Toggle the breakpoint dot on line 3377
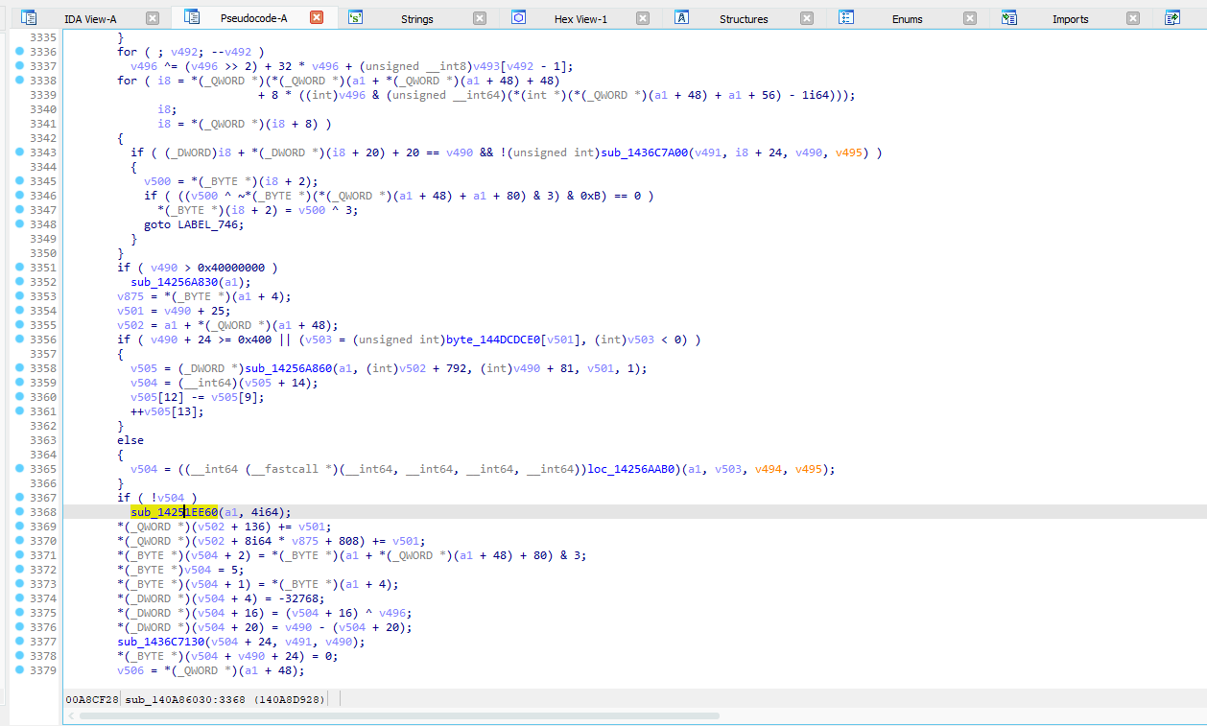1207x726 pixels. click(x=20, y=642)
